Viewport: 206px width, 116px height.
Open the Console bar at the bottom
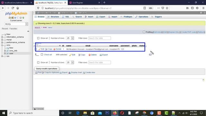pos(39,109)
